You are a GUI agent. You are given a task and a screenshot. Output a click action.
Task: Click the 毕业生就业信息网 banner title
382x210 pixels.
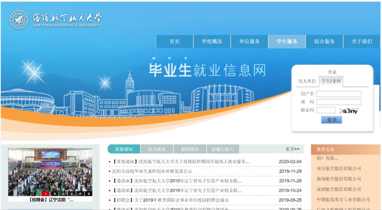point(207,70)
